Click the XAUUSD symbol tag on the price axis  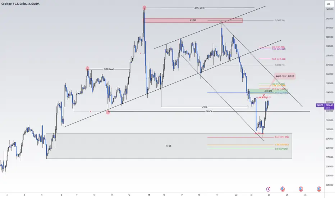click(320, 105)
